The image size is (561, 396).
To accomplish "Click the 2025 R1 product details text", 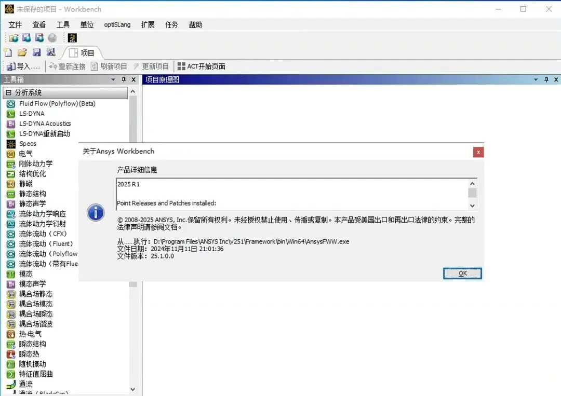I will pyautogui.click(x=128, y=184).
